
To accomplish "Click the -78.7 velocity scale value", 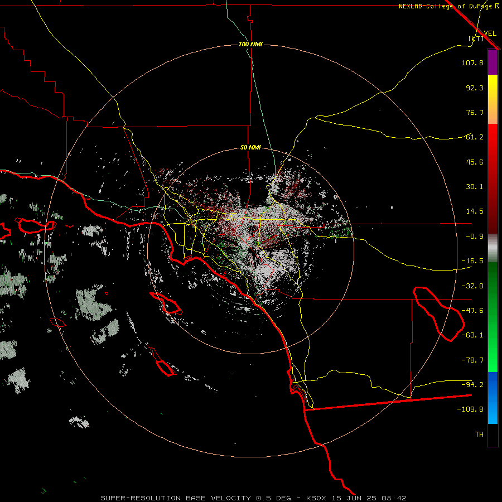I will 472,360.
